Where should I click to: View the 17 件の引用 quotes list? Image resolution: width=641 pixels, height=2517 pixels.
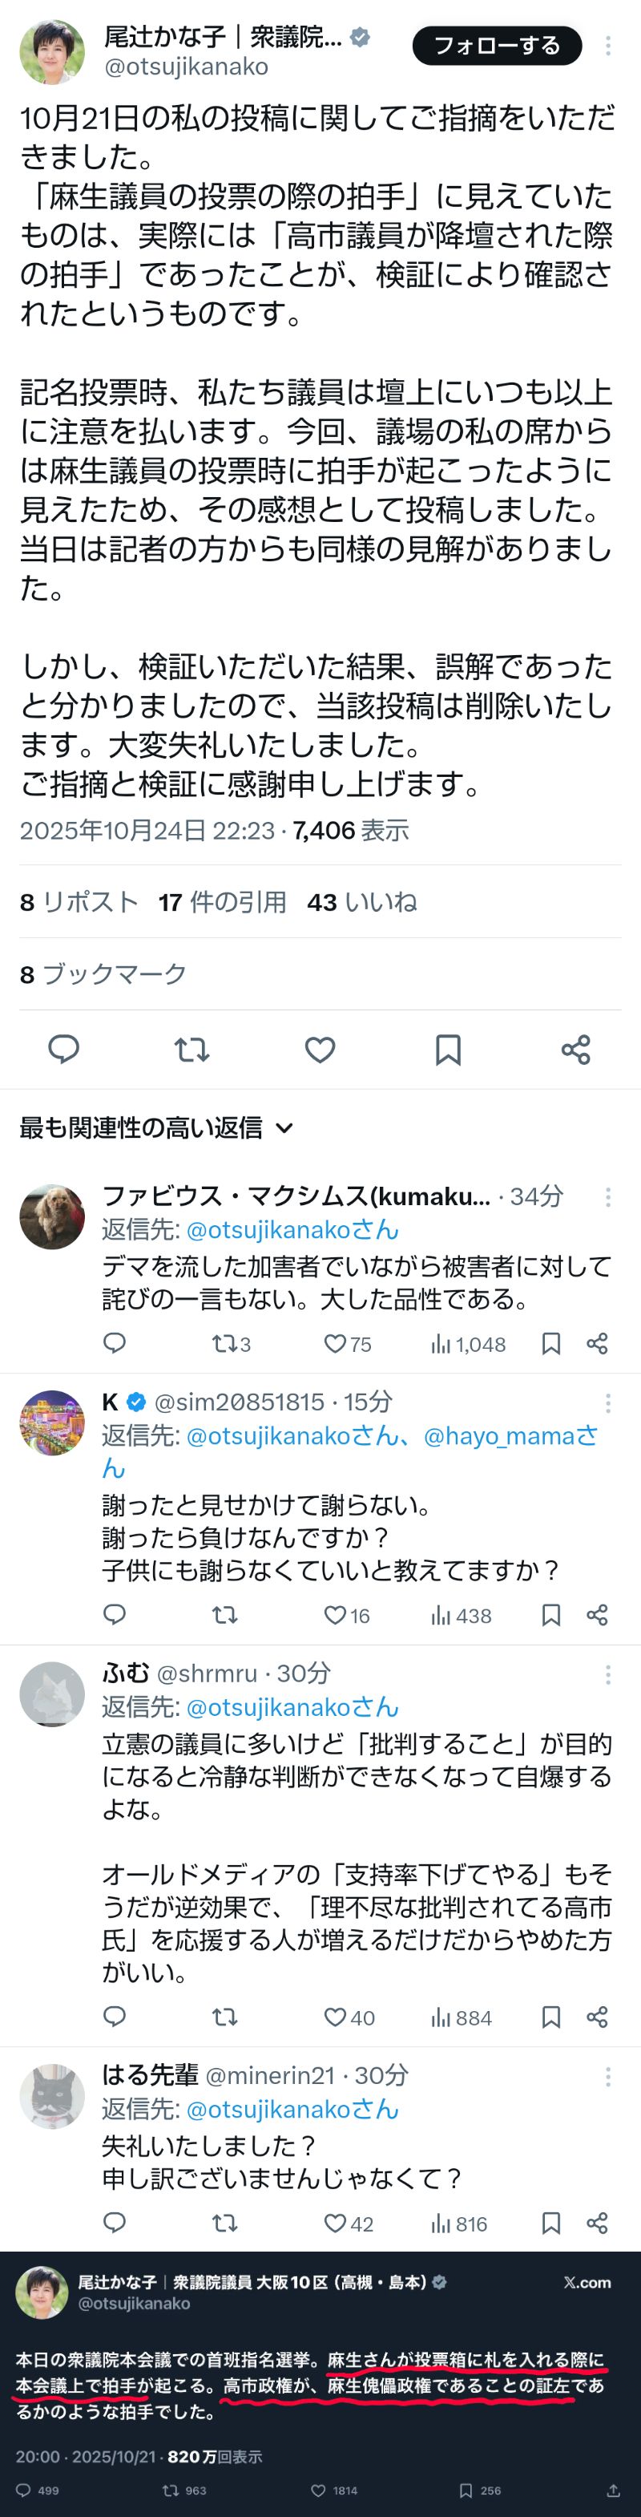tap(223, 902)
